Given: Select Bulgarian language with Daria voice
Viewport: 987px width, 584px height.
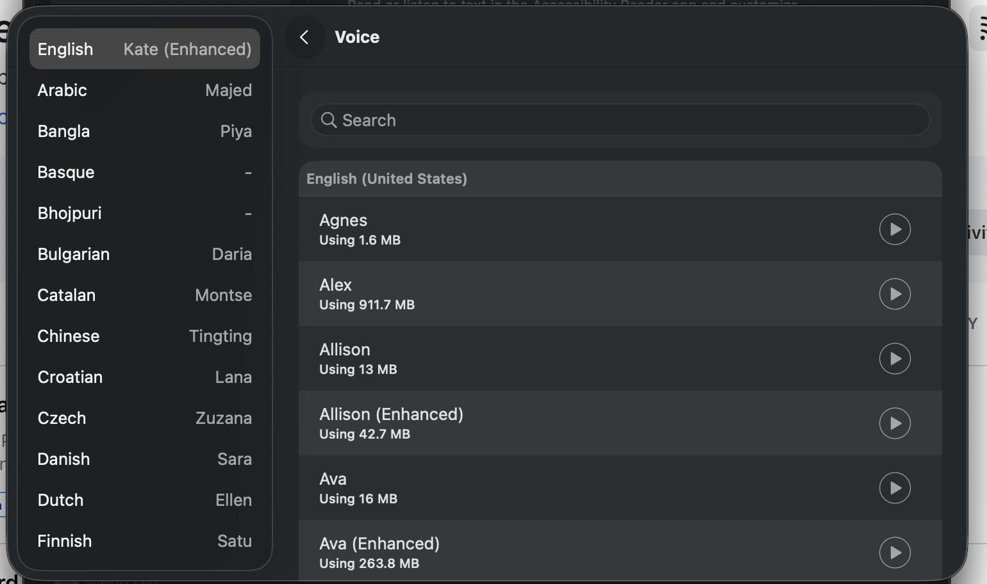Looking at the screenshot, I should click(x=144, y=254).
